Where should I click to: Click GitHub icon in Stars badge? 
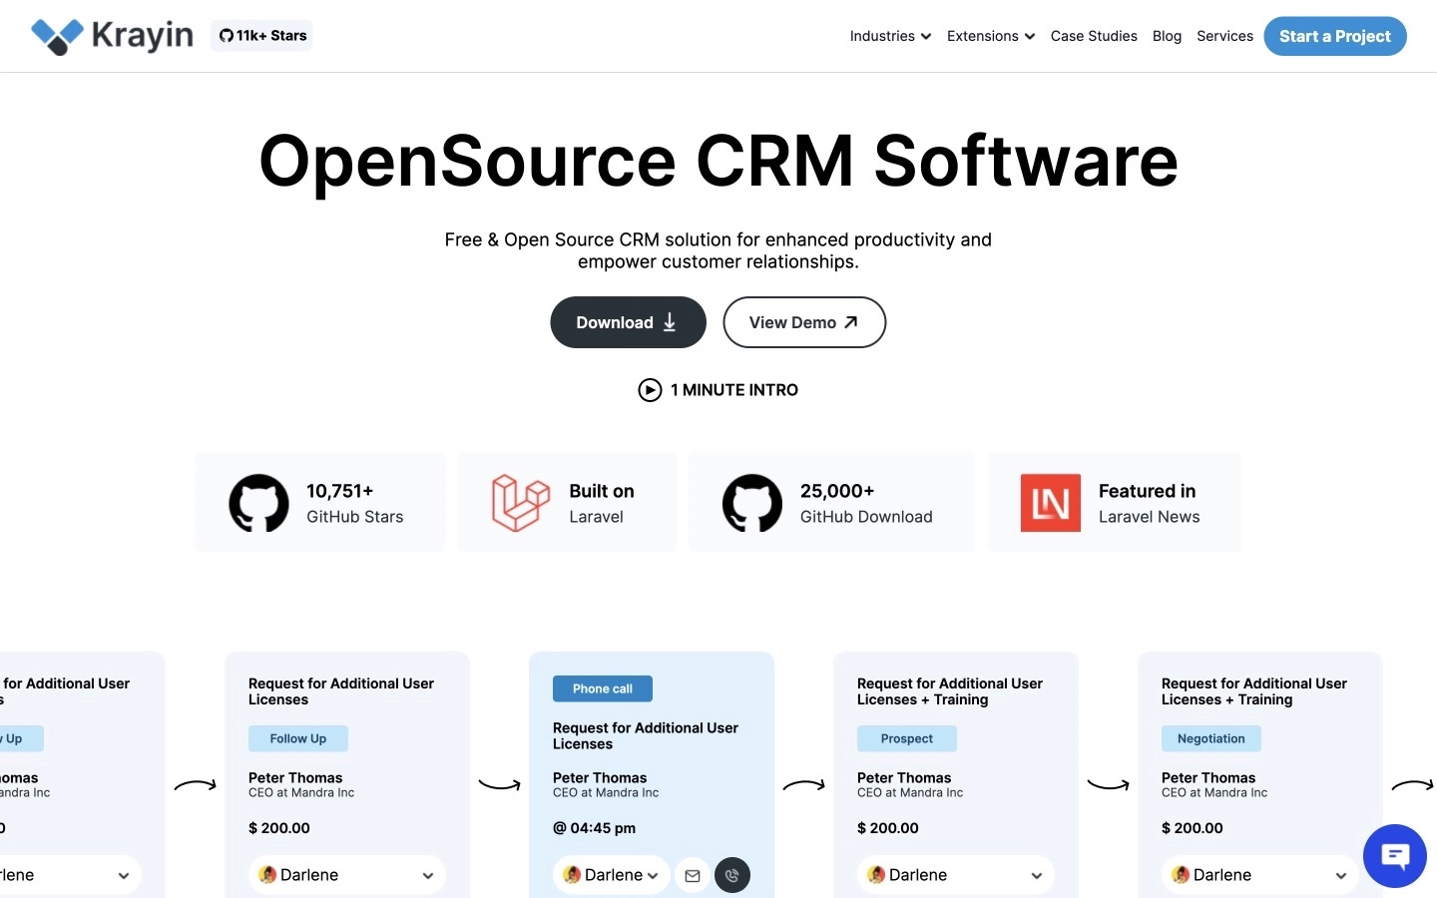click(227, 36)
